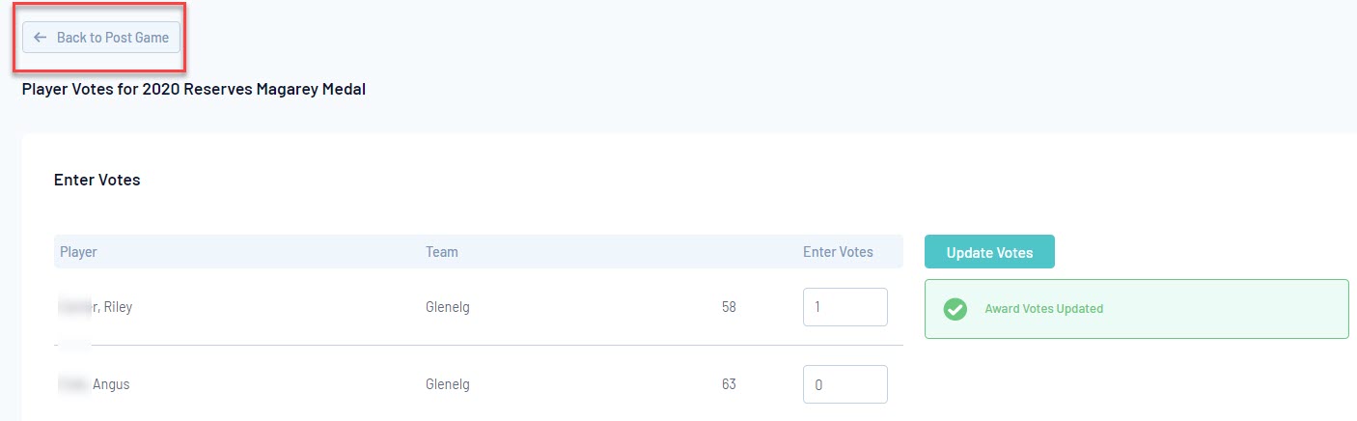Click the Player column header
Screen dimensions: 1357x421
(x=78, y=252)
